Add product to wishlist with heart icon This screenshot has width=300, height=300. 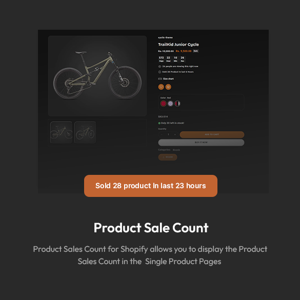[x=161, y=87]
